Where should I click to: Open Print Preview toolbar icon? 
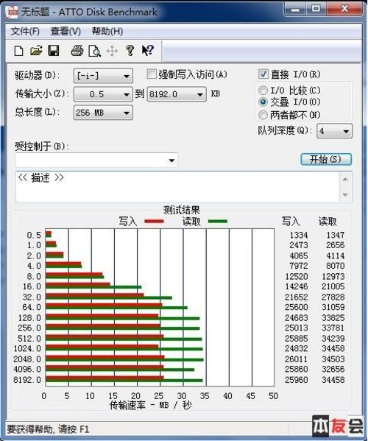pos(94,52)
